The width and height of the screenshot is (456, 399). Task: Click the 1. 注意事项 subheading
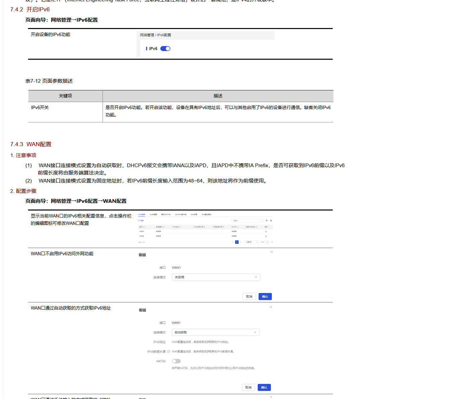(x=23, y=155)
